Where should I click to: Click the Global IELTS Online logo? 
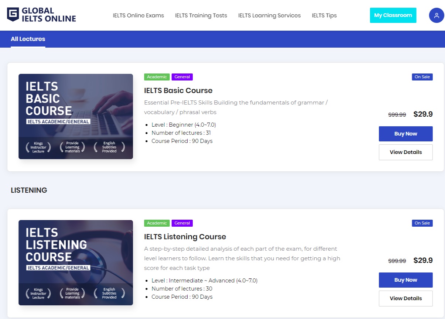[41, 15]
